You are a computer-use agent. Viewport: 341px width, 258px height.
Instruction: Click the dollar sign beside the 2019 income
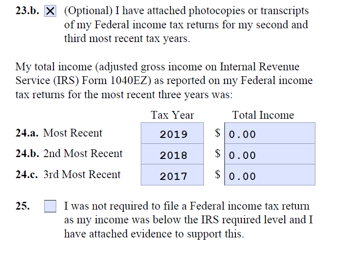(x=218, y=133)
